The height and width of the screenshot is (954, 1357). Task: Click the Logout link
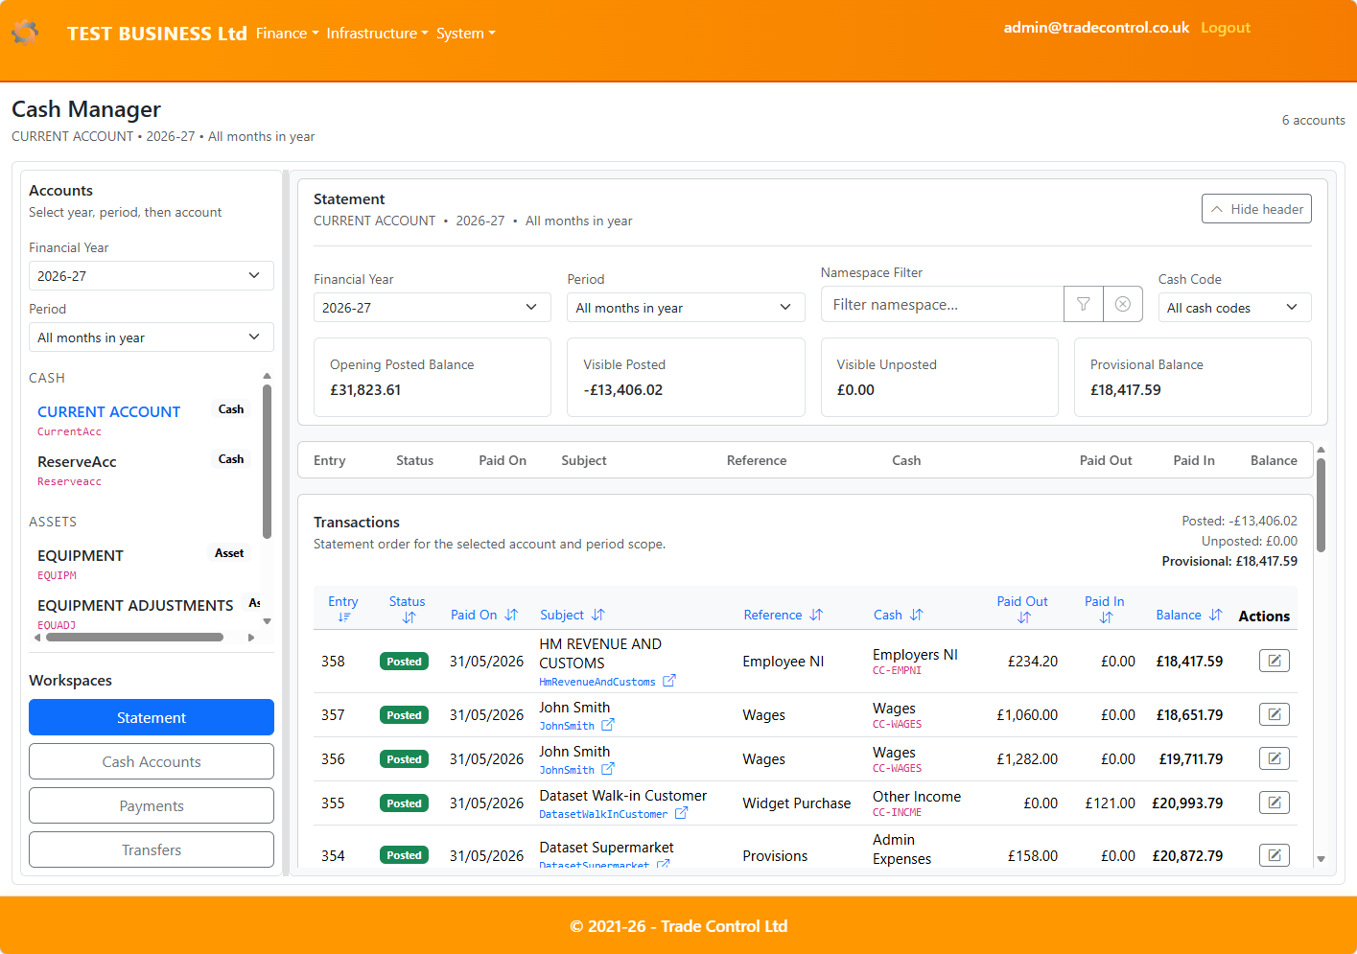pos(1226,28)
